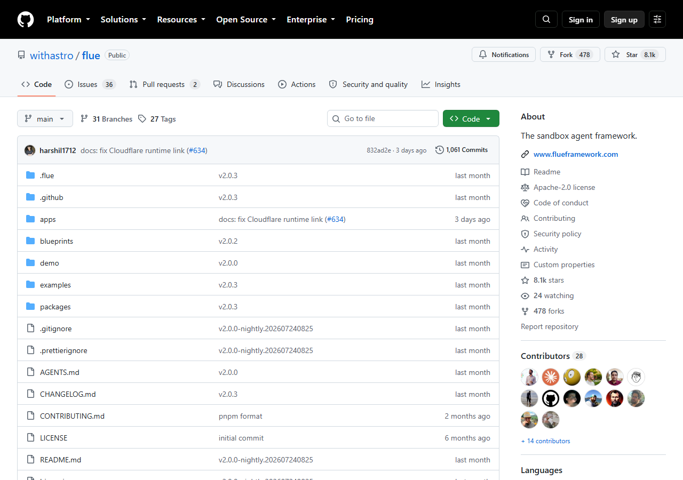Expand the Platform menu
This screenshot has width=683, height=480.
[x=68, y=20]
